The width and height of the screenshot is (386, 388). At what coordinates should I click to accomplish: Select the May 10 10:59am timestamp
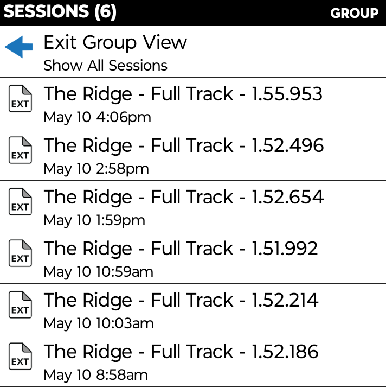[x=99, y=272]
